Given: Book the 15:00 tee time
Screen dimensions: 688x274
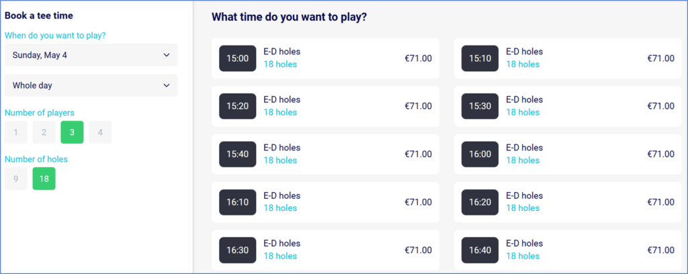Looking at the screenshot, I should [x=237, y=58].
